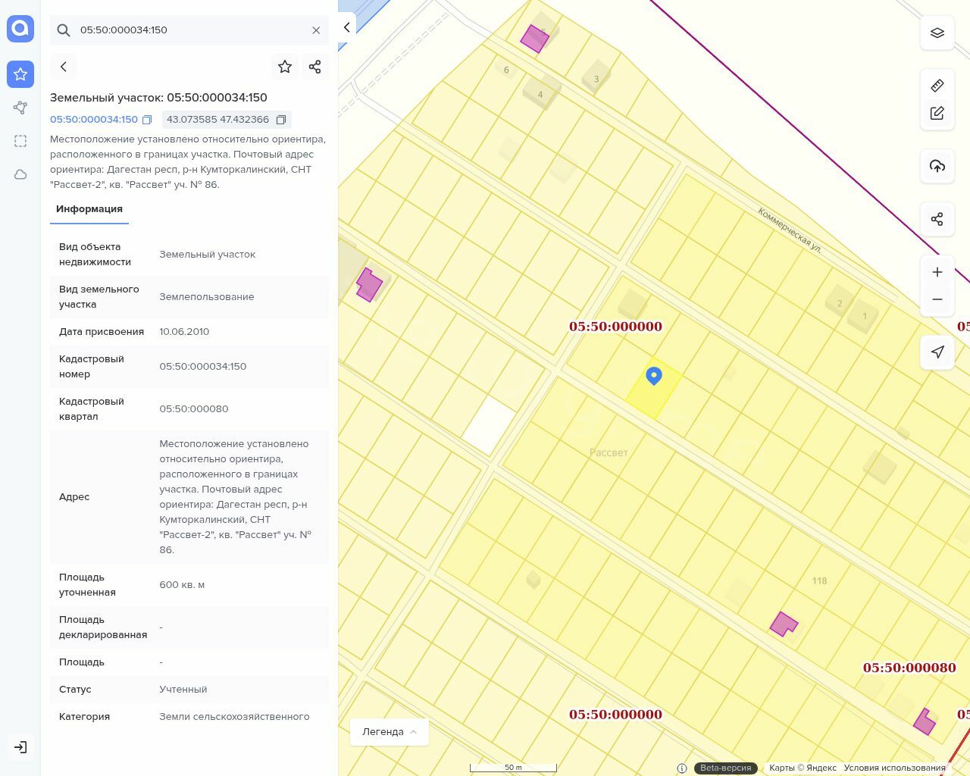
Task: Copy the coordinates 43.073585 47.432366
Action: tap(281, 120)
